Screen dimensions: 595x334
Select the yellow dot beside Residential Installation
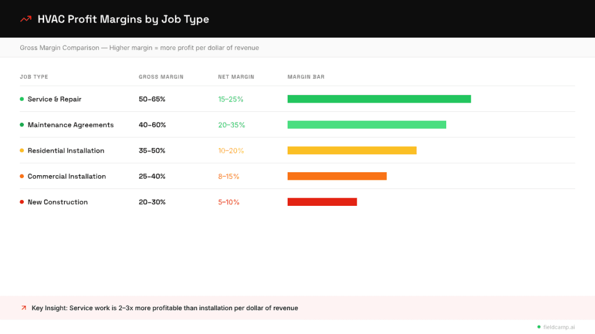pos(21,150)
